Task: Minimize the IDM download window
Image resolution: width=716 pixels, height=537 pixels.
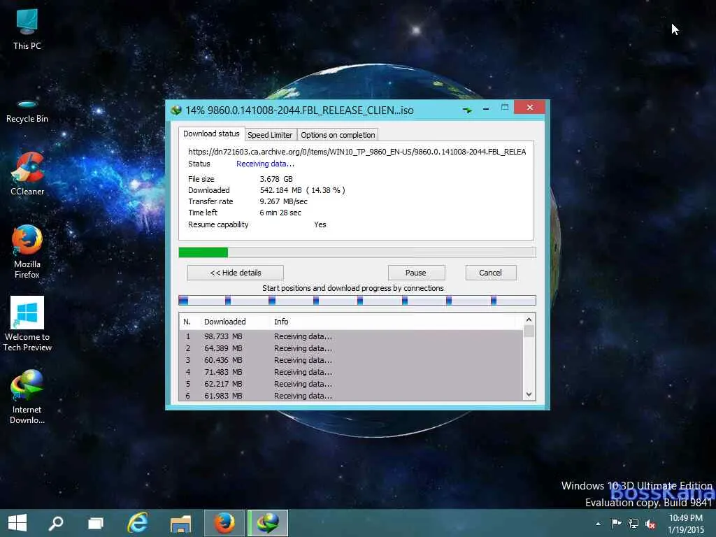Action: point(486,108)
